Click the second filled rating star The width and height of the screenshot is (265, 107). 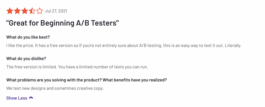[x=17, y=11]
